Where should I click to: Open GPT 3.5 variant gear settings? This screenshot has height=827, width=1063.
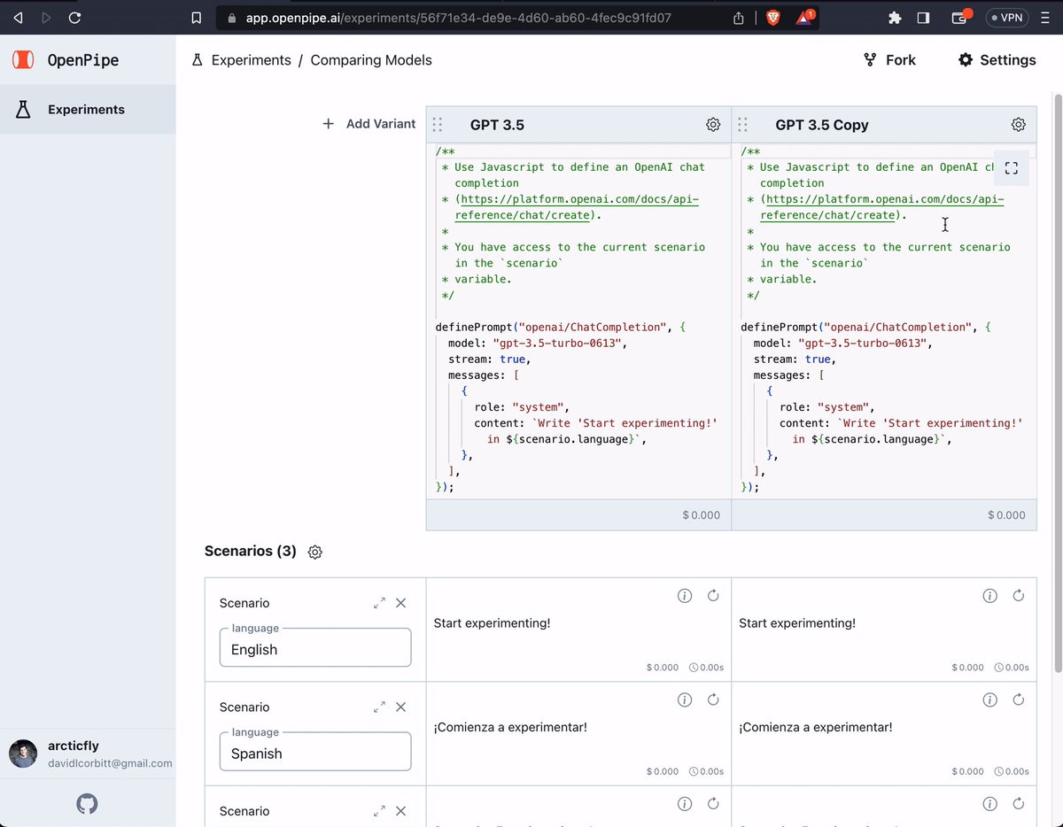713,125
